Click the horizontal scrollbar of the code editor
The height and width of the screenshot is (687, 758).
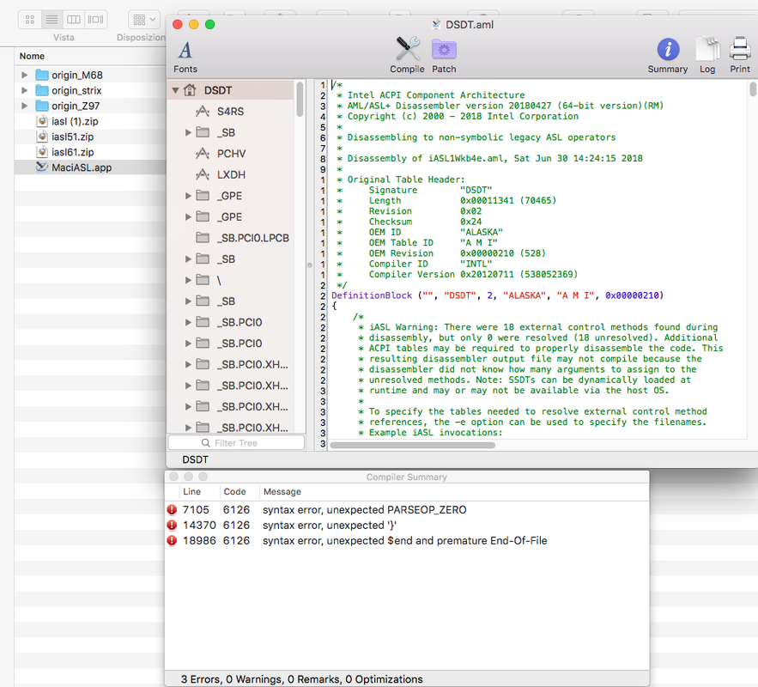coord(412,446)
